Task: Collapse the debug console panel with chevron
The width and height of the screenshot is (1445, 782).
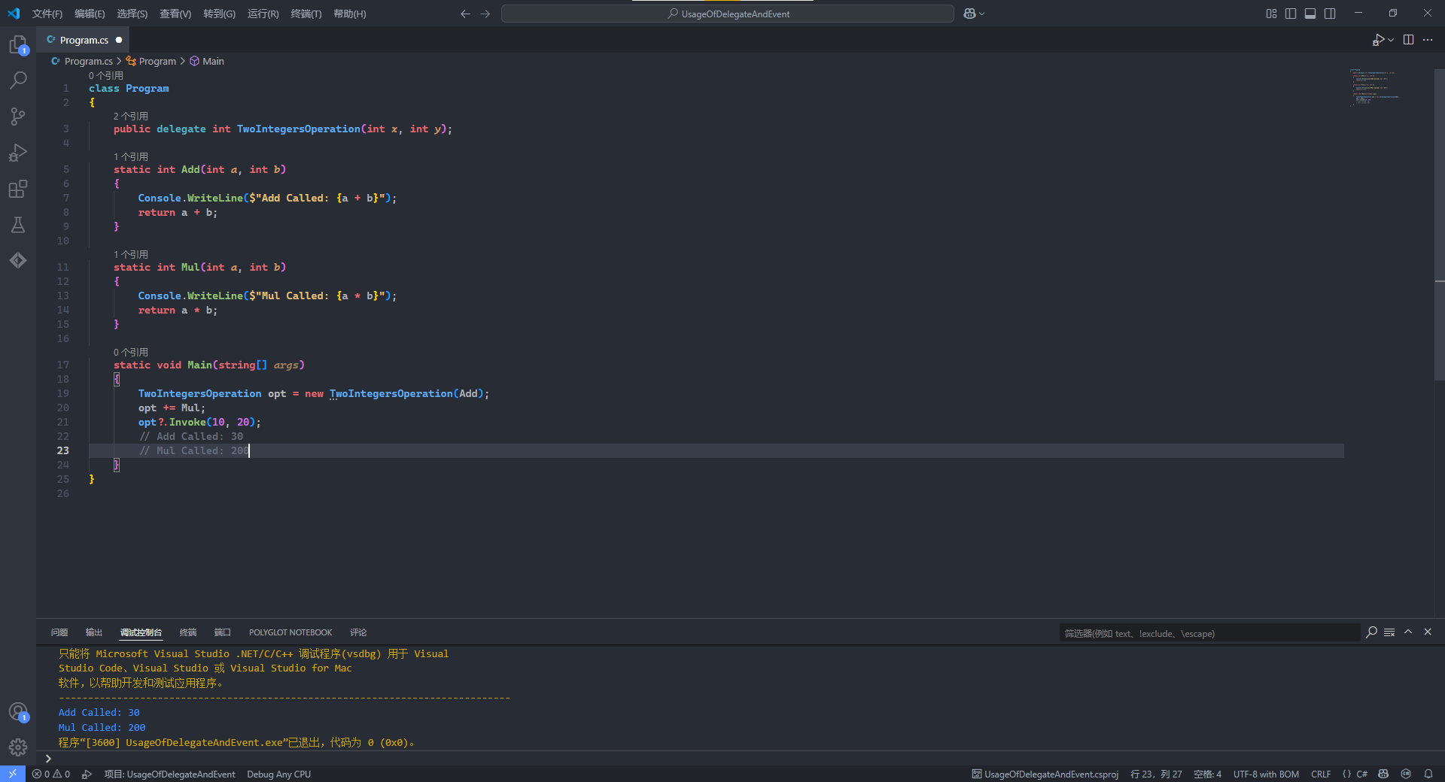Action: coord(1408,632)
